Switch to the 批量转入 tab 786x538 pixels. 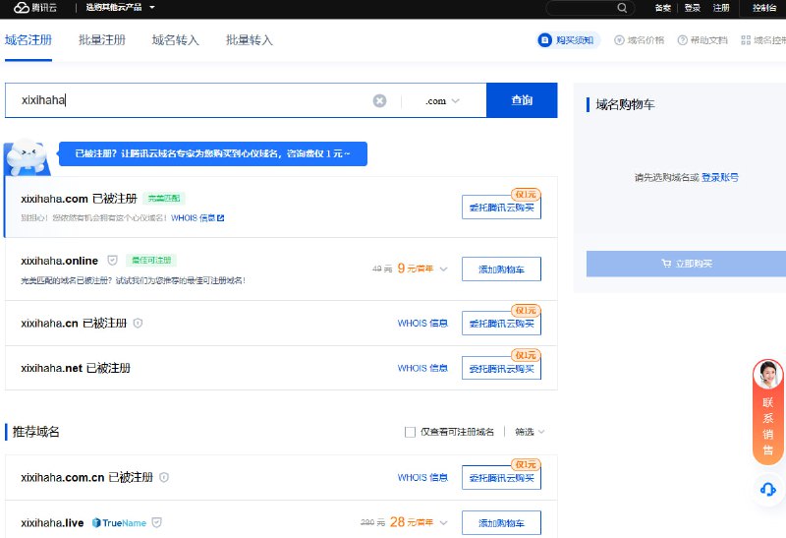pos(250,40)
